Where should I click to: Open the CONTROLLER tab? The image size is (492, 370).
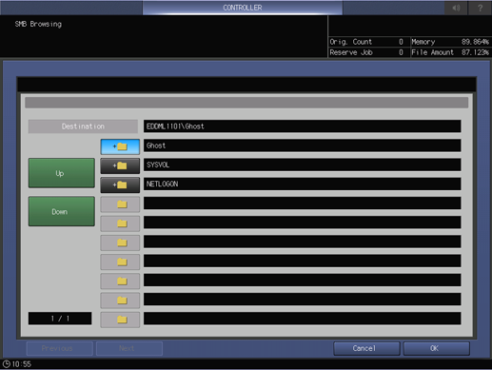(243, 8)
